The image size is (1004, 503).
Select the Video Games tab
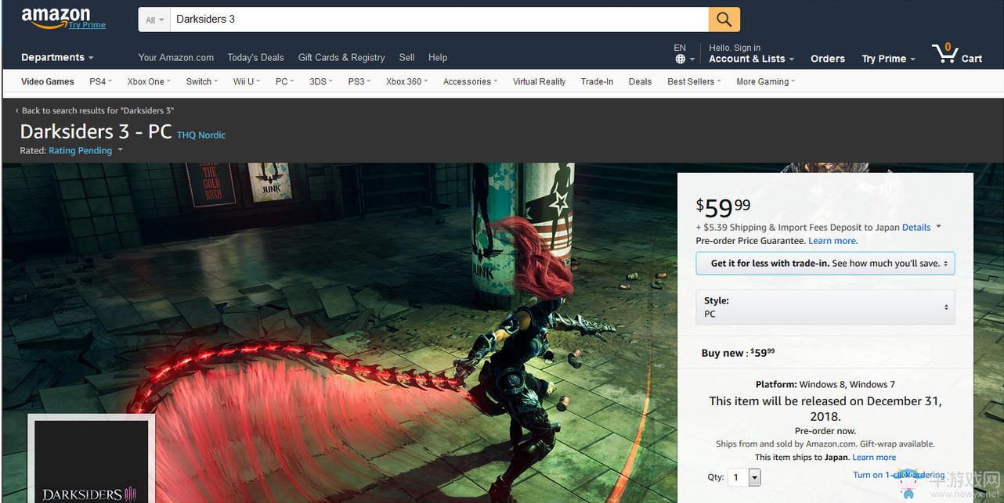coord(48,81)
